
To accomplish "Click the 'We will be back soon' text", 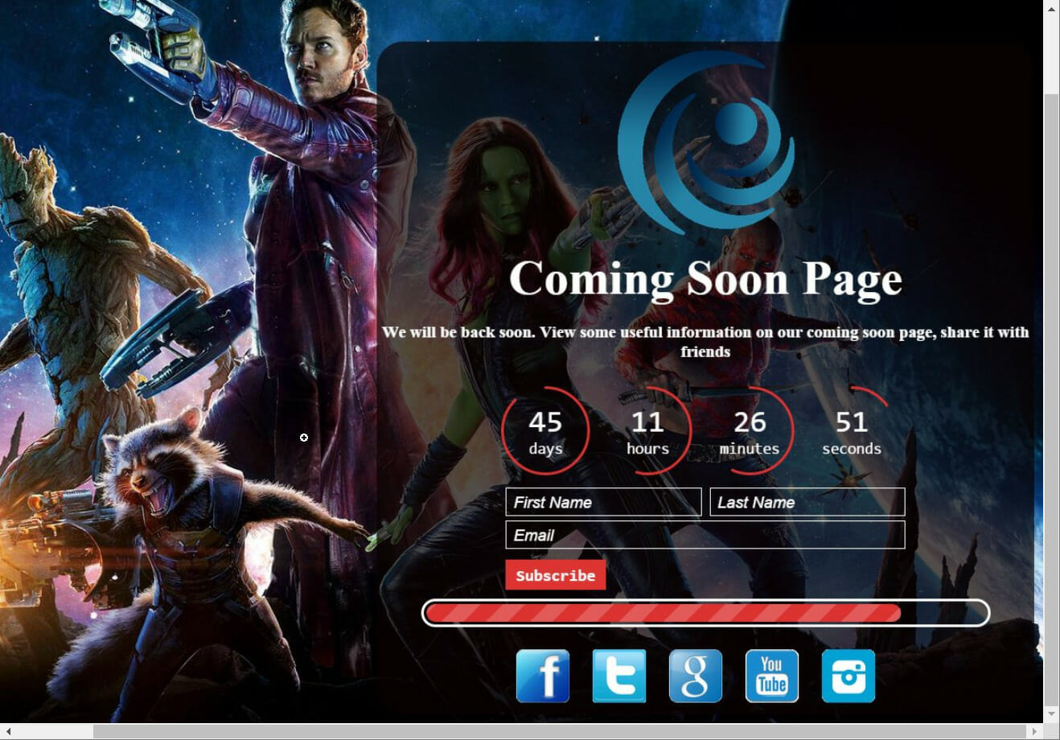I will tap(705, 342).
